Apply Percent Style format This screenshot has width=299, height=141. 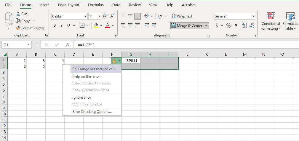pyautogui.click(x=228, y=25)
